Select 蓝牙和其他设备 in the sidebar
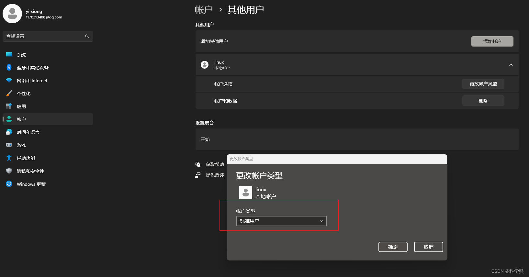 (48, 68)
